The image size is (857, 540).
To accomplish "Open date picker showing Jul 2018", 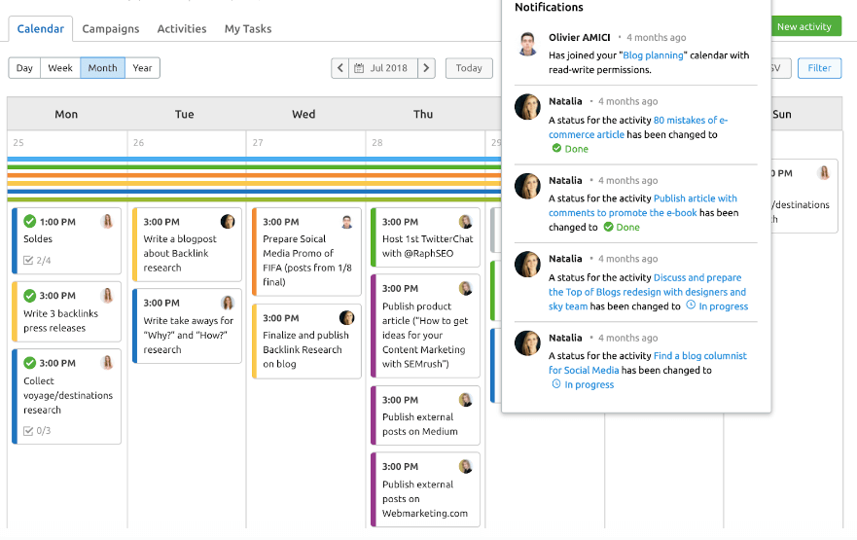I will (383, 68).
